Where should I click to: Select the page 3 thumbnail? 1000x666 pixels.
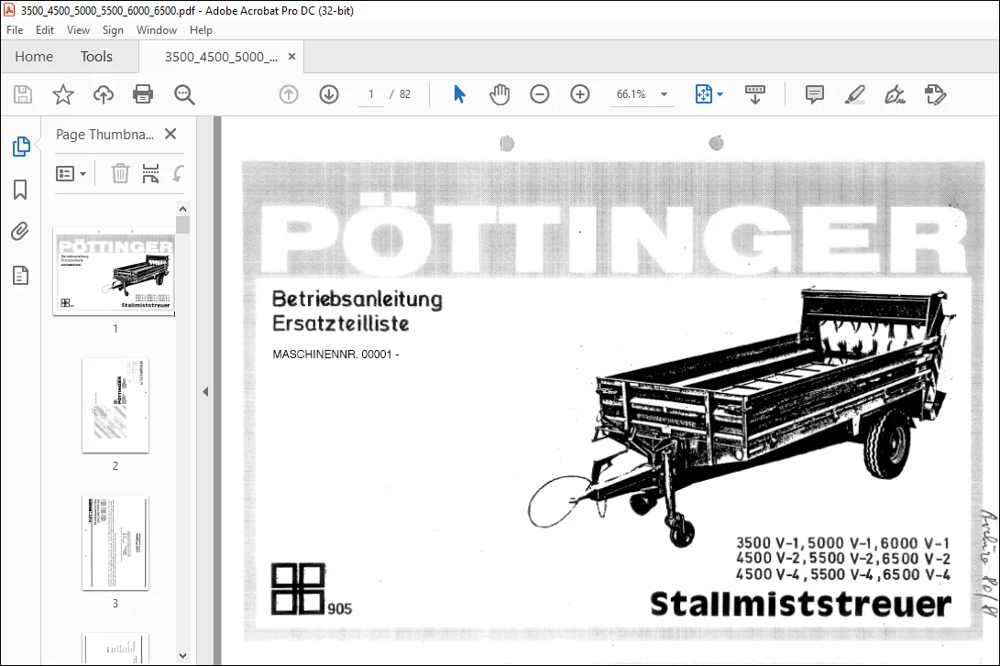pyautogui.click(x=115, y=543)
